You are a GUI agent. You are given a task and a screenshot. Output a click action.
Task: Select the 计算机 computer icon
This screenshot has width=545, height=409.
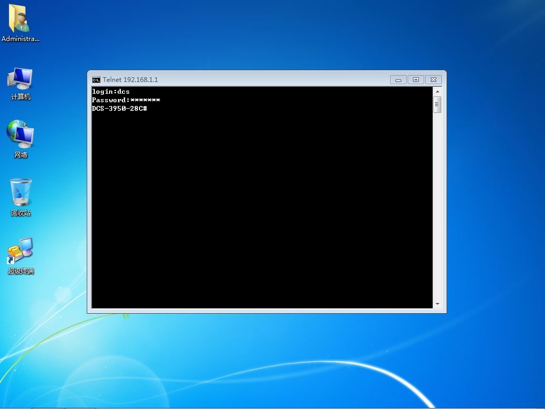(20, 78)
